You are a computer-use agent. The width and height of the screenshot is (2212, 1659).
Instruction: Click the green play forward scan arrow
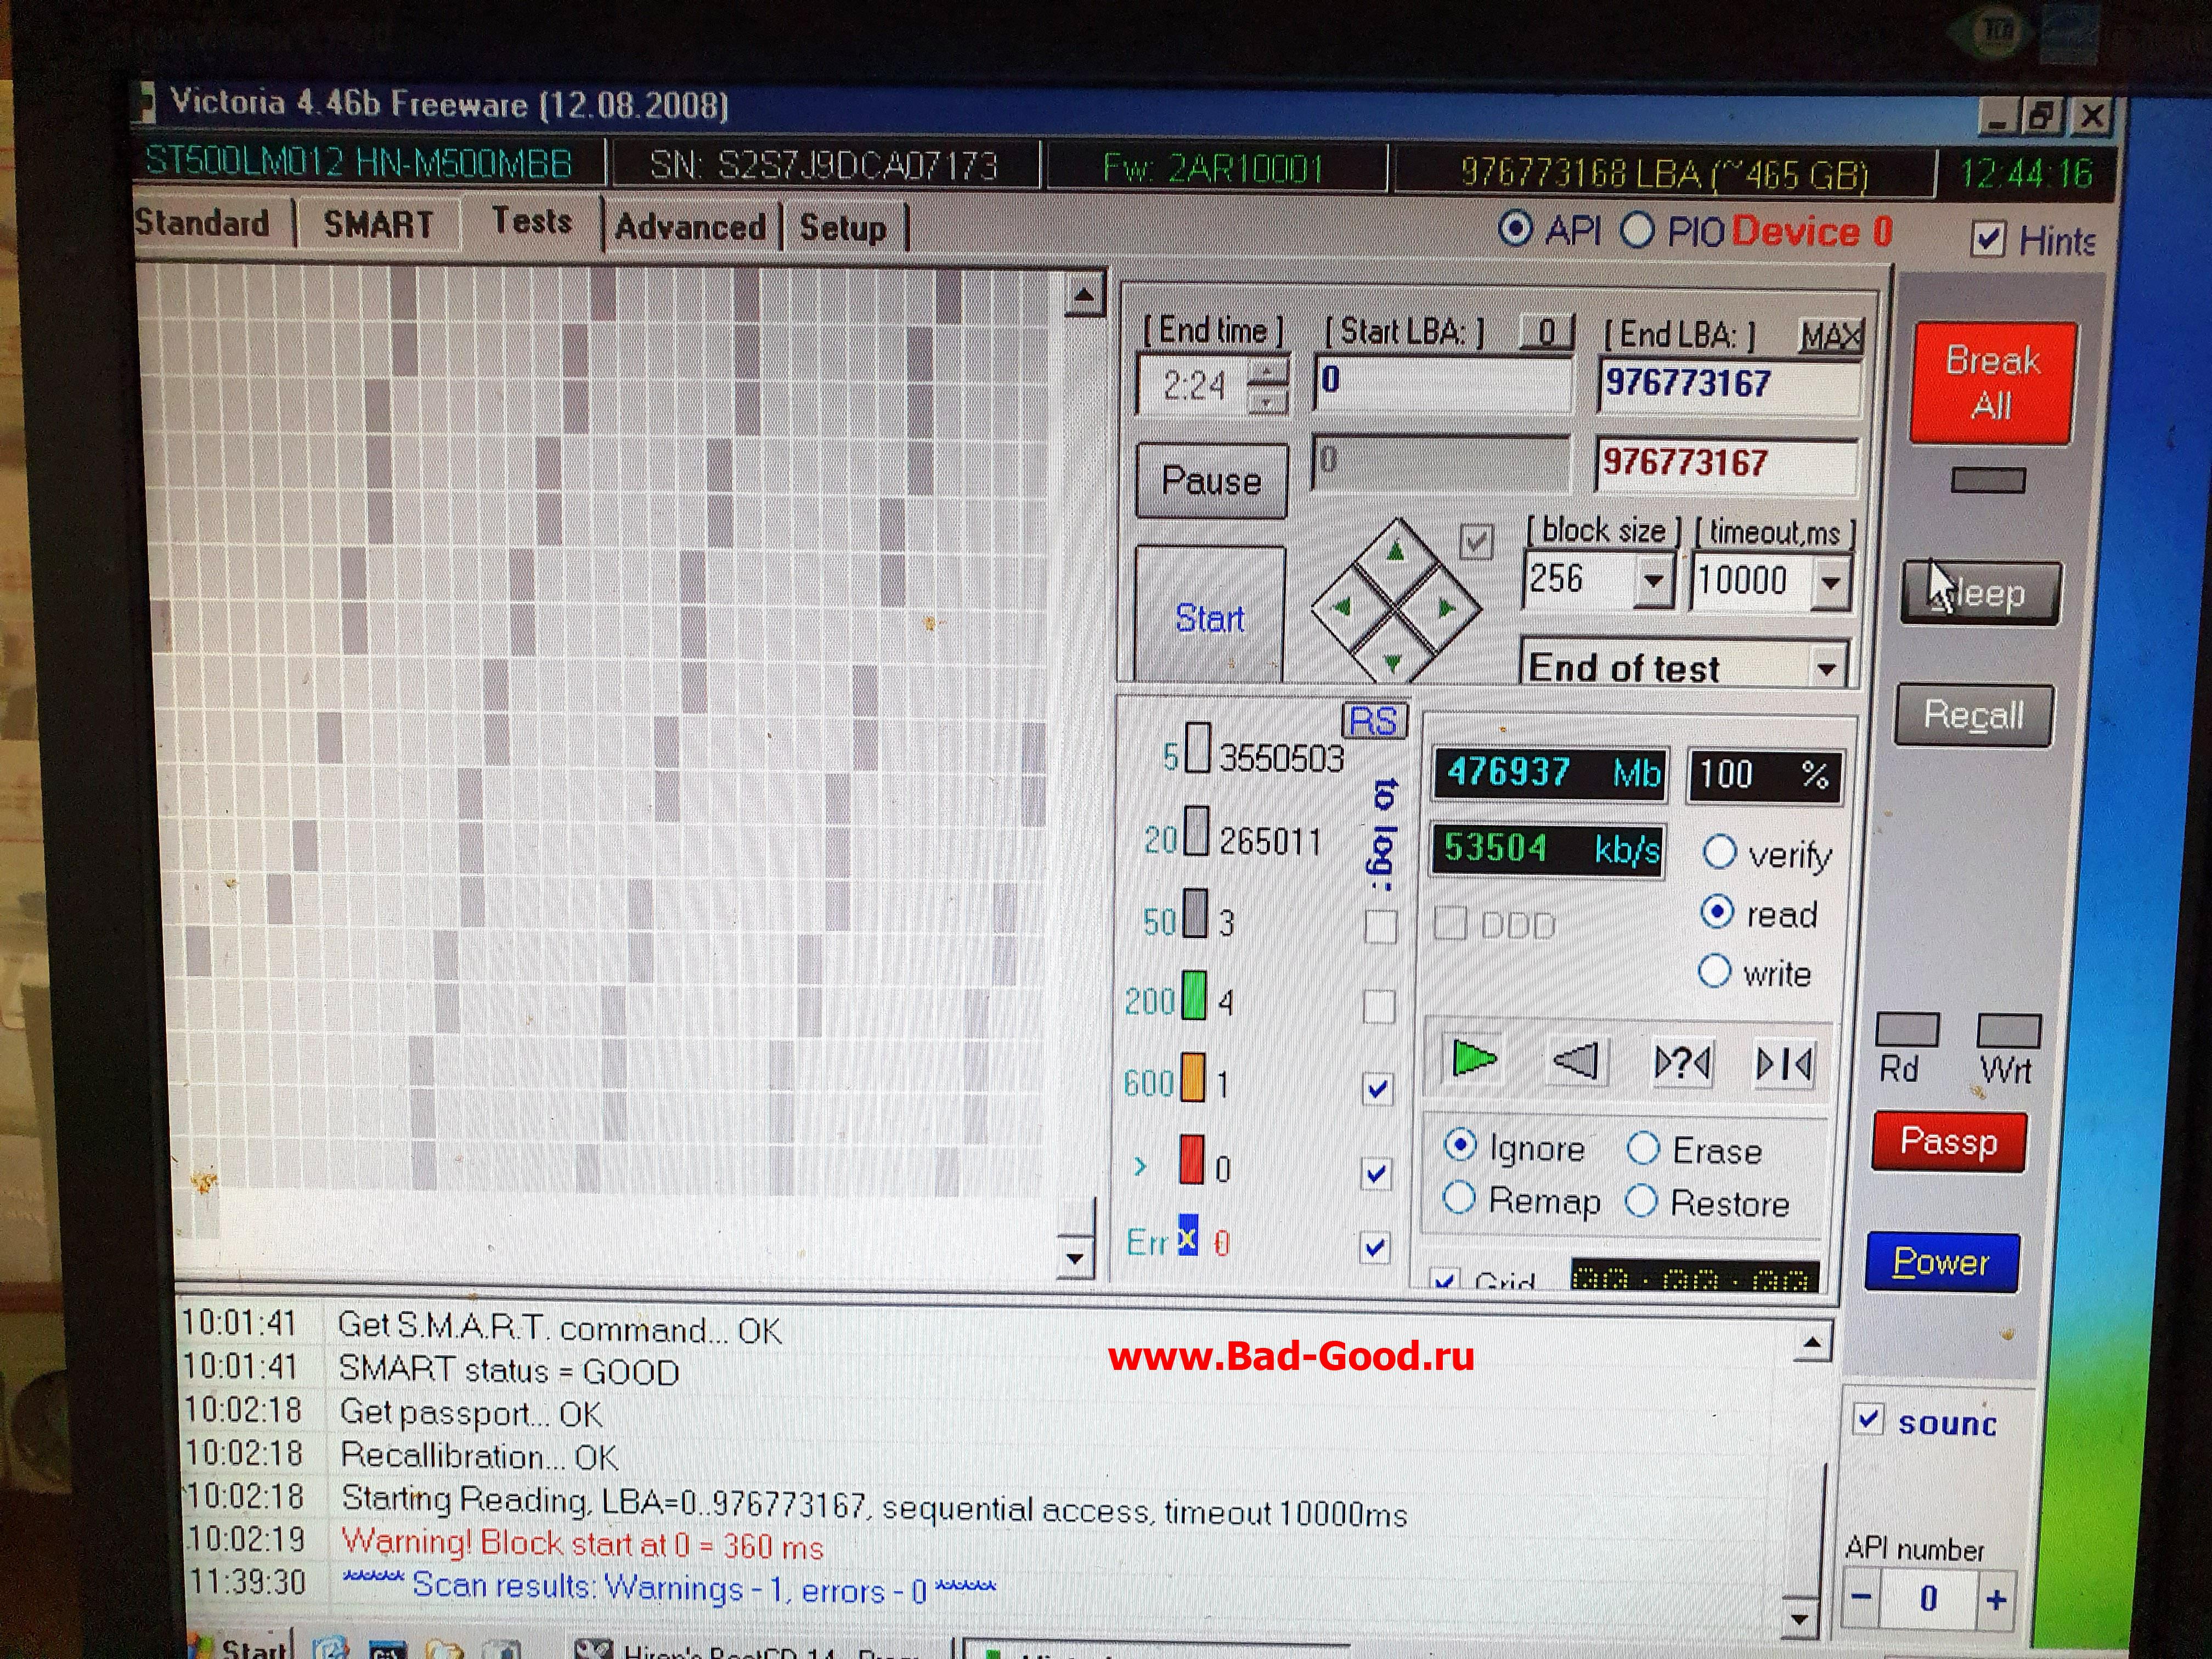[x=1473, y=1058]
